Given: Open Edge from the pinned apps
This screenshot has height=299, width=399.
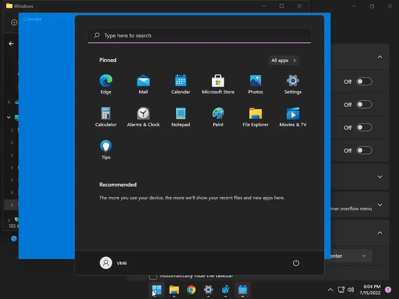Looking at the screenshot, I should pos(106,84).
